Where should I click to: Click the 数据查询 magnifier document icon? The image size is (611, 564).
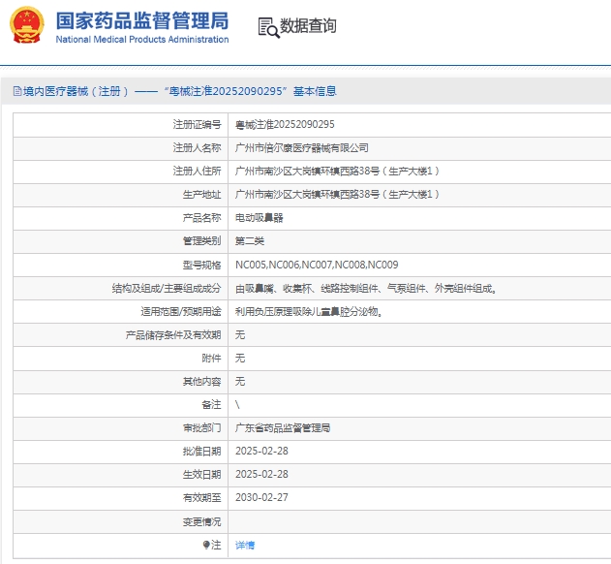pos(269,28)
